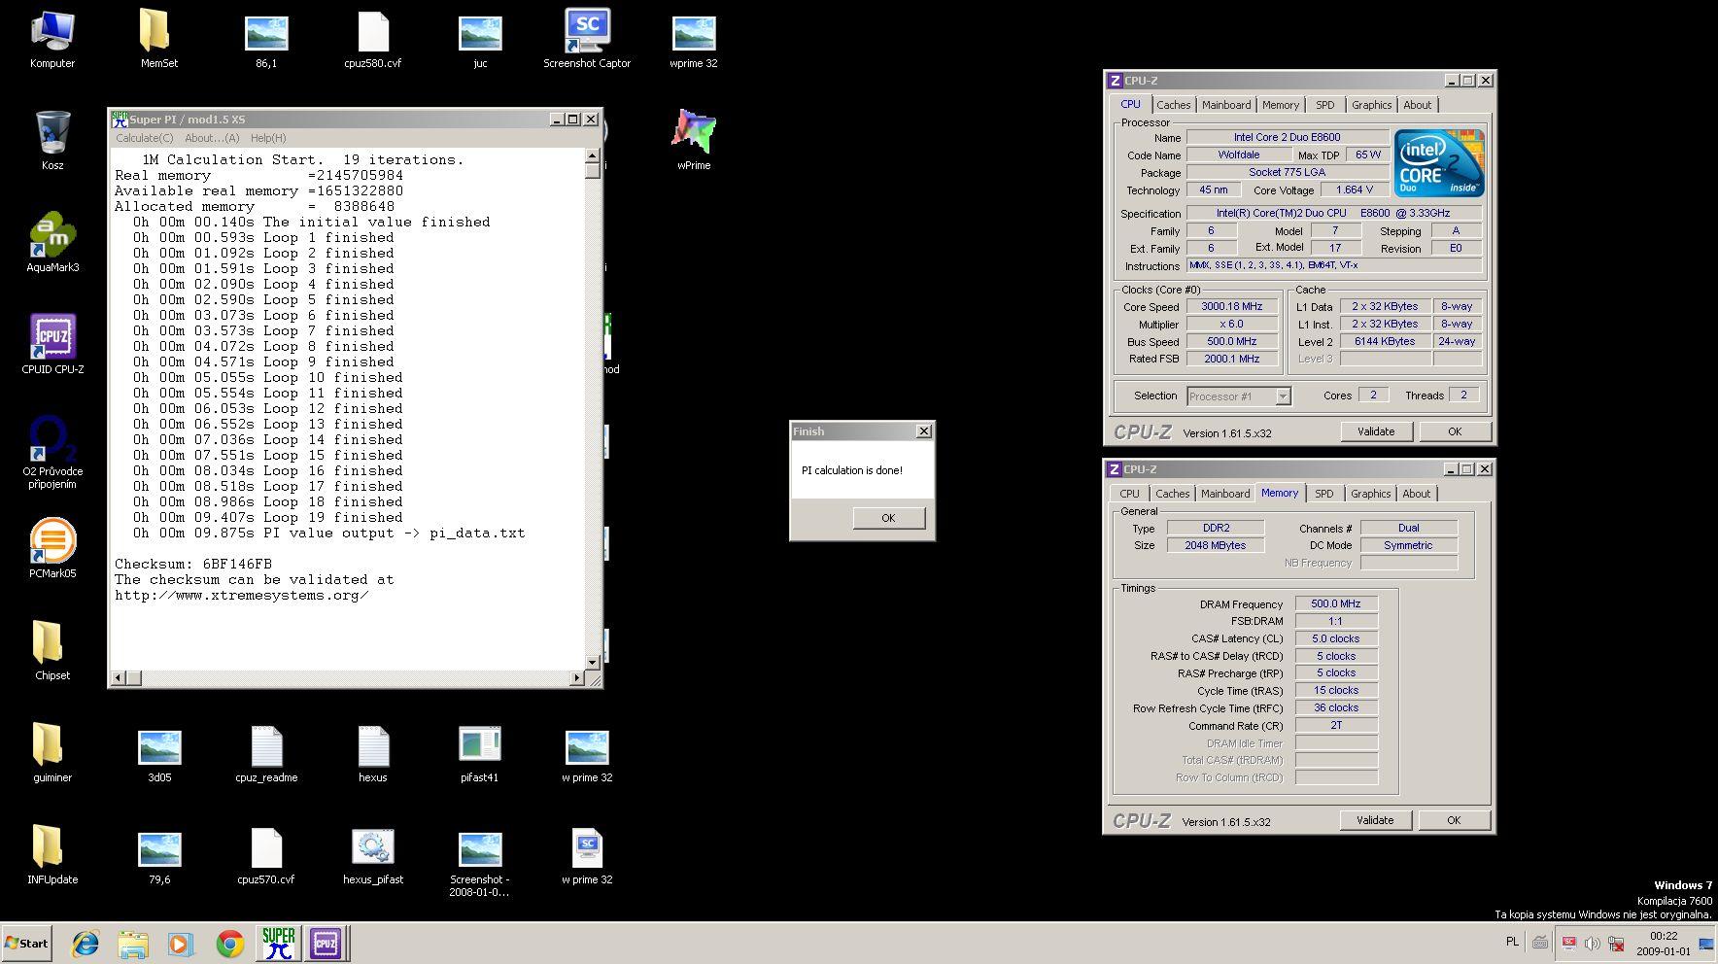The image size is (1718, 964).
Task: Open the Calculate(C) menu in Super PI
Action: (145, 138)
